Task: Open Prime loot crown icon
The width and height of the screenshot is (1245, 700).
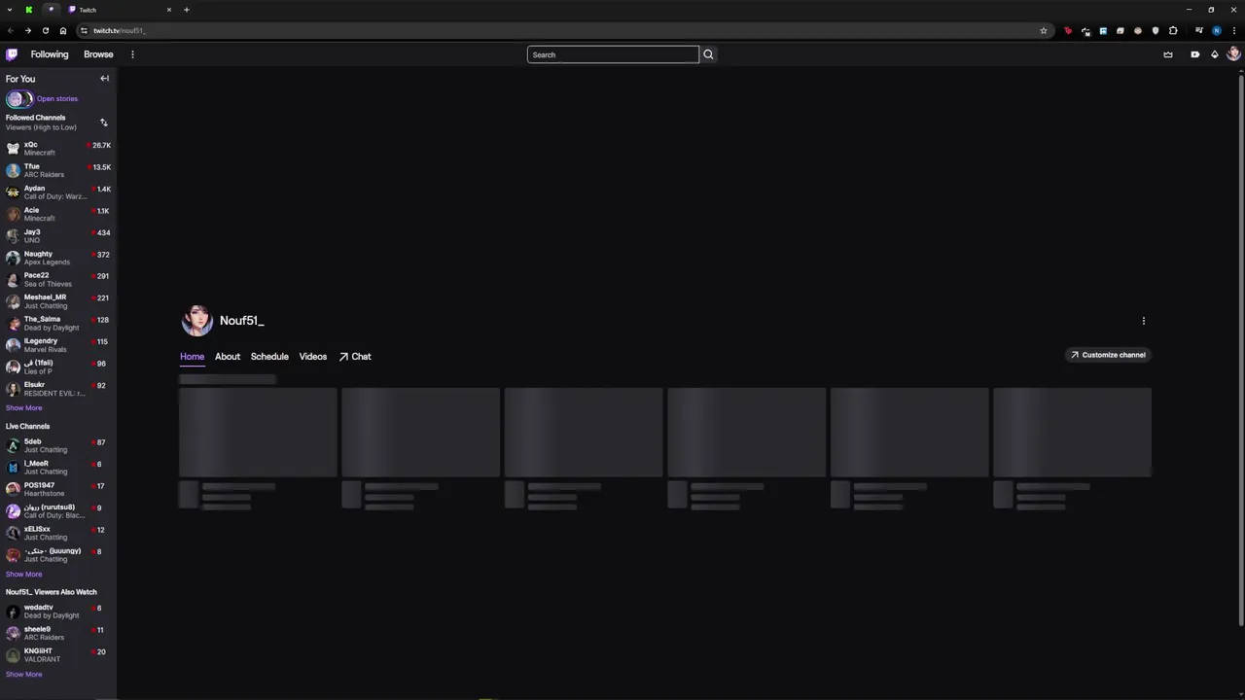Action: coord(1168,54)
